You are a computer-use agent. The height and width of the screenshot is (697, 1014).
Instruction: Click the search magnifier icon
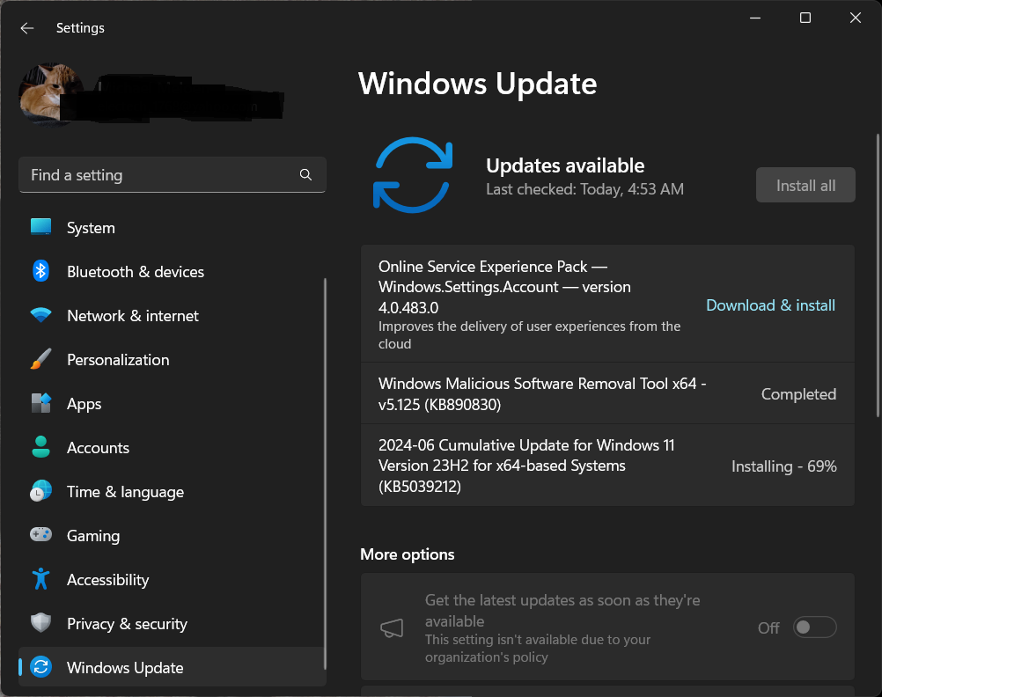click(x=305, y=175)
